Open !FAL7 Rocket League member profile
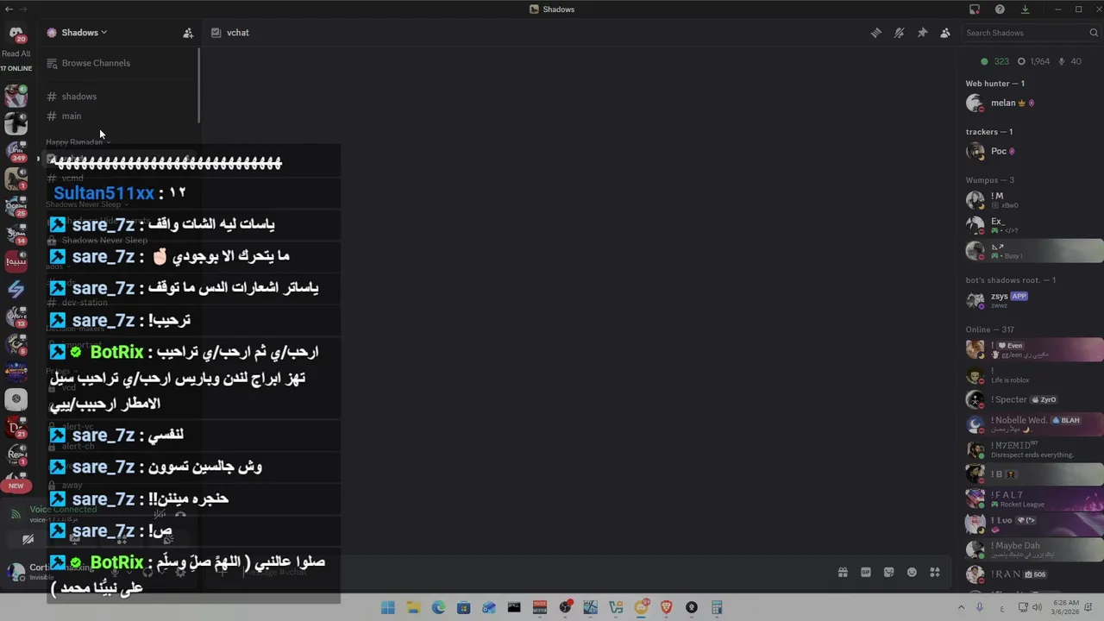Screen dimensions: 1104x621 (x=1031, y=499)
